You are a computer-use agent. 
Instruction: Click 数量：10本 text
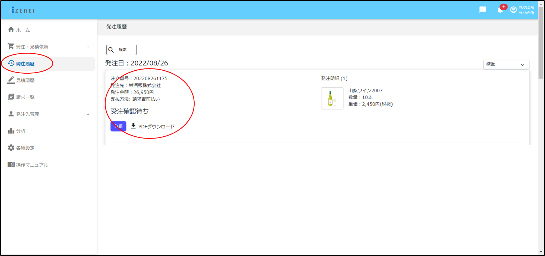tap(360, 97)
